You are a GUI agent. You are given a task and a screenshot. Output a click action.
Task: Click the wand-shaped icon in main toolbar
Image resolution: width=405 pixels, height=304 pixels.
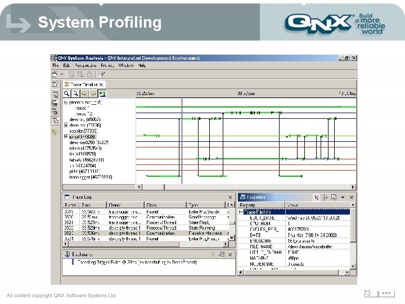click(x=102, y=74)
